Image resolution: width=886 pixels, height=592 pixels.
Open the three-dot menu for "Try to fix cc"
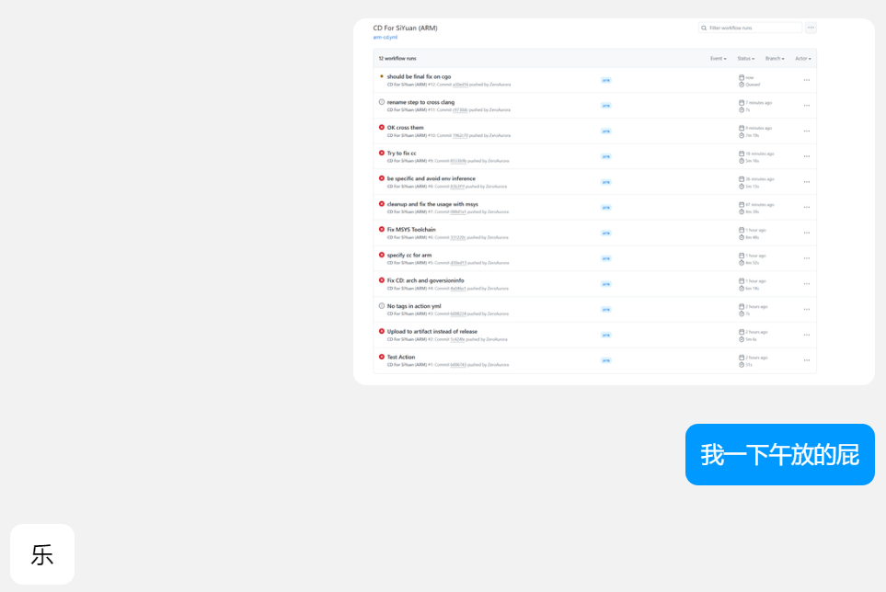click(807, 156)
